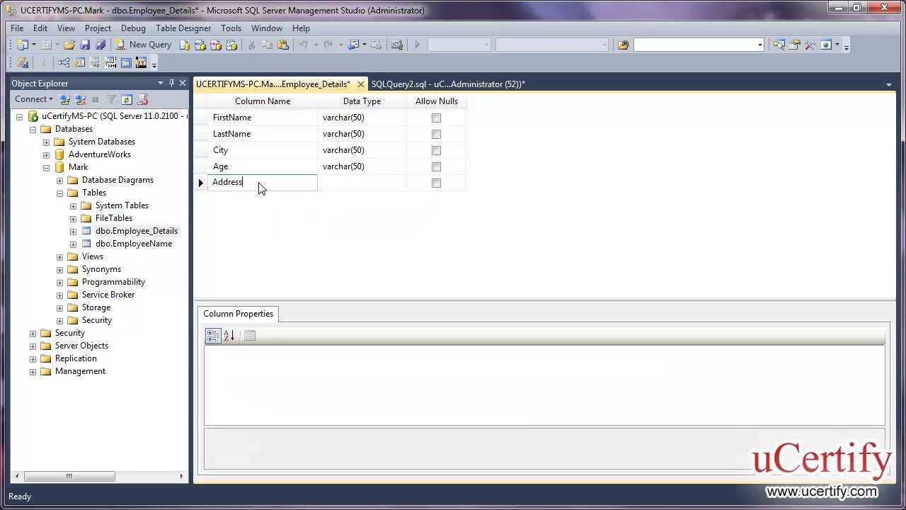Open the File menu
The image size is (906, 510).
17,28
